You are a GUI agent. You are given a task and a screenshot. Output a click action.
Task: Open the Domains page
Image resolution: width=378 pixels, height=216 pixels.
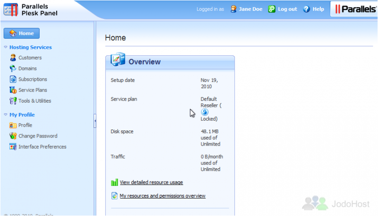[27, 69]
